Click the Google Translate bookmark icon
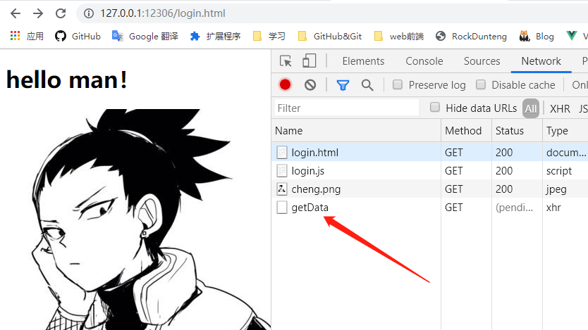The image size is (588, 330). 117,36
